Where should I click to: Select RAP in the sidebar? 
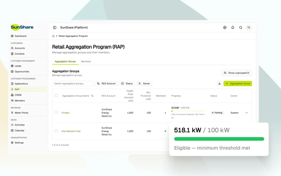click(x=28, y=89)
